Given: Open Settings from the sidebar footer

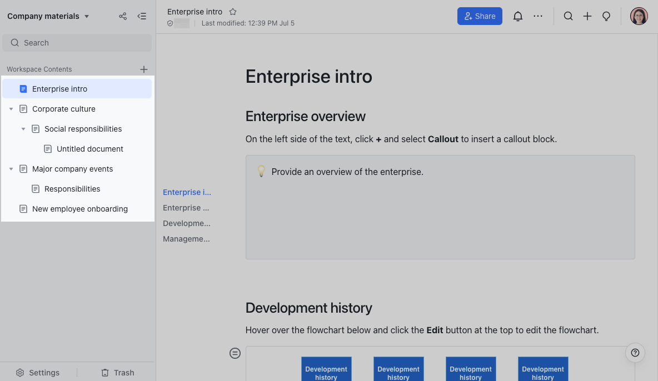Looking at the screenshot, I should pos(38,373).
